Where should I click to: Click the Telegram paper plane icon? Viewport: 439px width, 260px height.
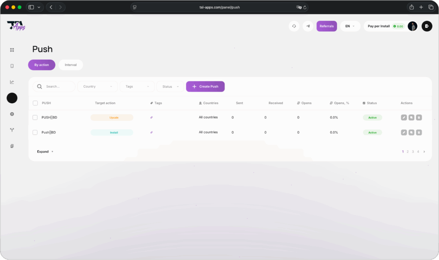click(x=308, y=26)
